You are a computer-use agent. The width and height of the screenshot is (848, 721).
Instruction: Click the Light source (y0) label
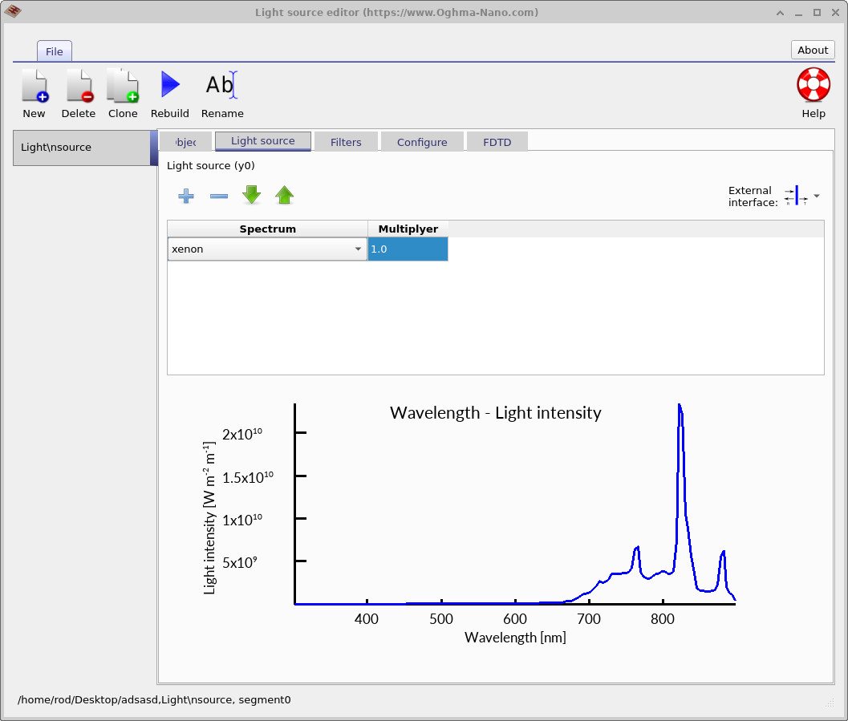pyautogui.click(x=210, y=165)
